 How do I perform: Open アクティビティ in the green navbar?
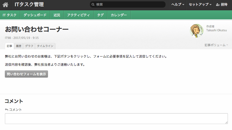tap(78, 15)
